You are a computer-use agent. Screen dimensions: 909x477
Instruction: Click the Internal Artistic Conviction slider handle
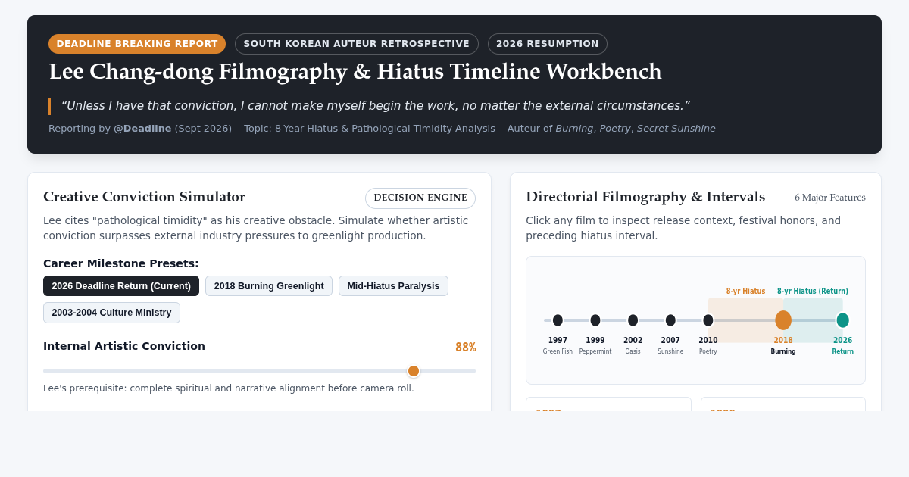(x=414, y=371)
